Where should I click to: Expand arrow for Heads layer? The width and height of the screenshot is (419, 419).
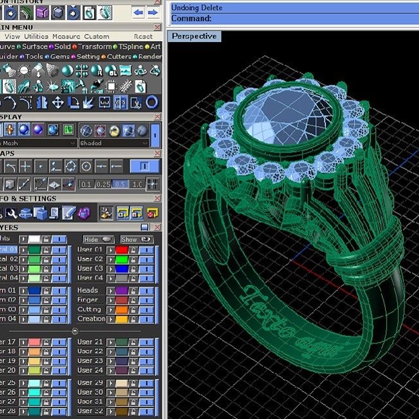[110, 291]
